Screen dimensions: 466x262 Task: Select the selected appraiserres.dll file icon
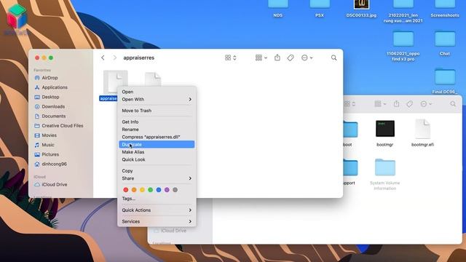(116, 82)
